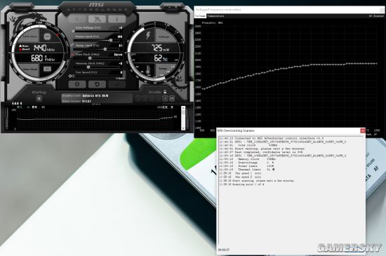
Task: Click the Kombustor 'K' button
Action: [77, 19]
